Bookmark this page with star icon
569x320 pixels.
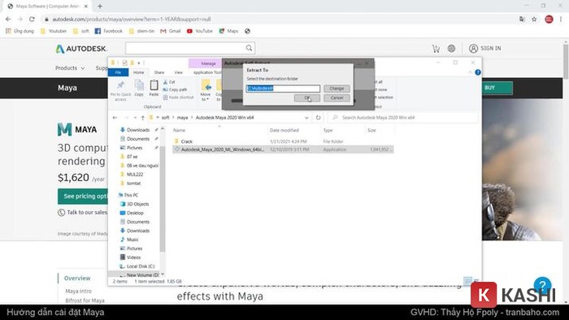pos(534,19)
